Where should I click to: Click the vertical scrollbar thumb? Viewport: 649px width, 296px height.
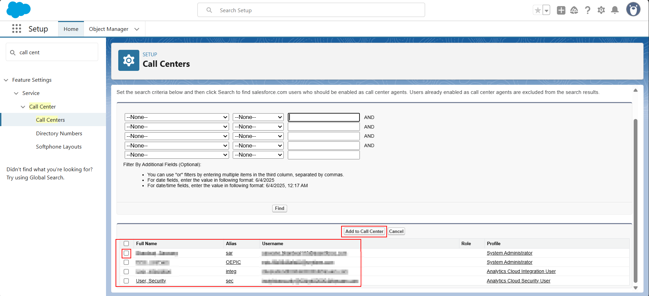click(635, 201)
